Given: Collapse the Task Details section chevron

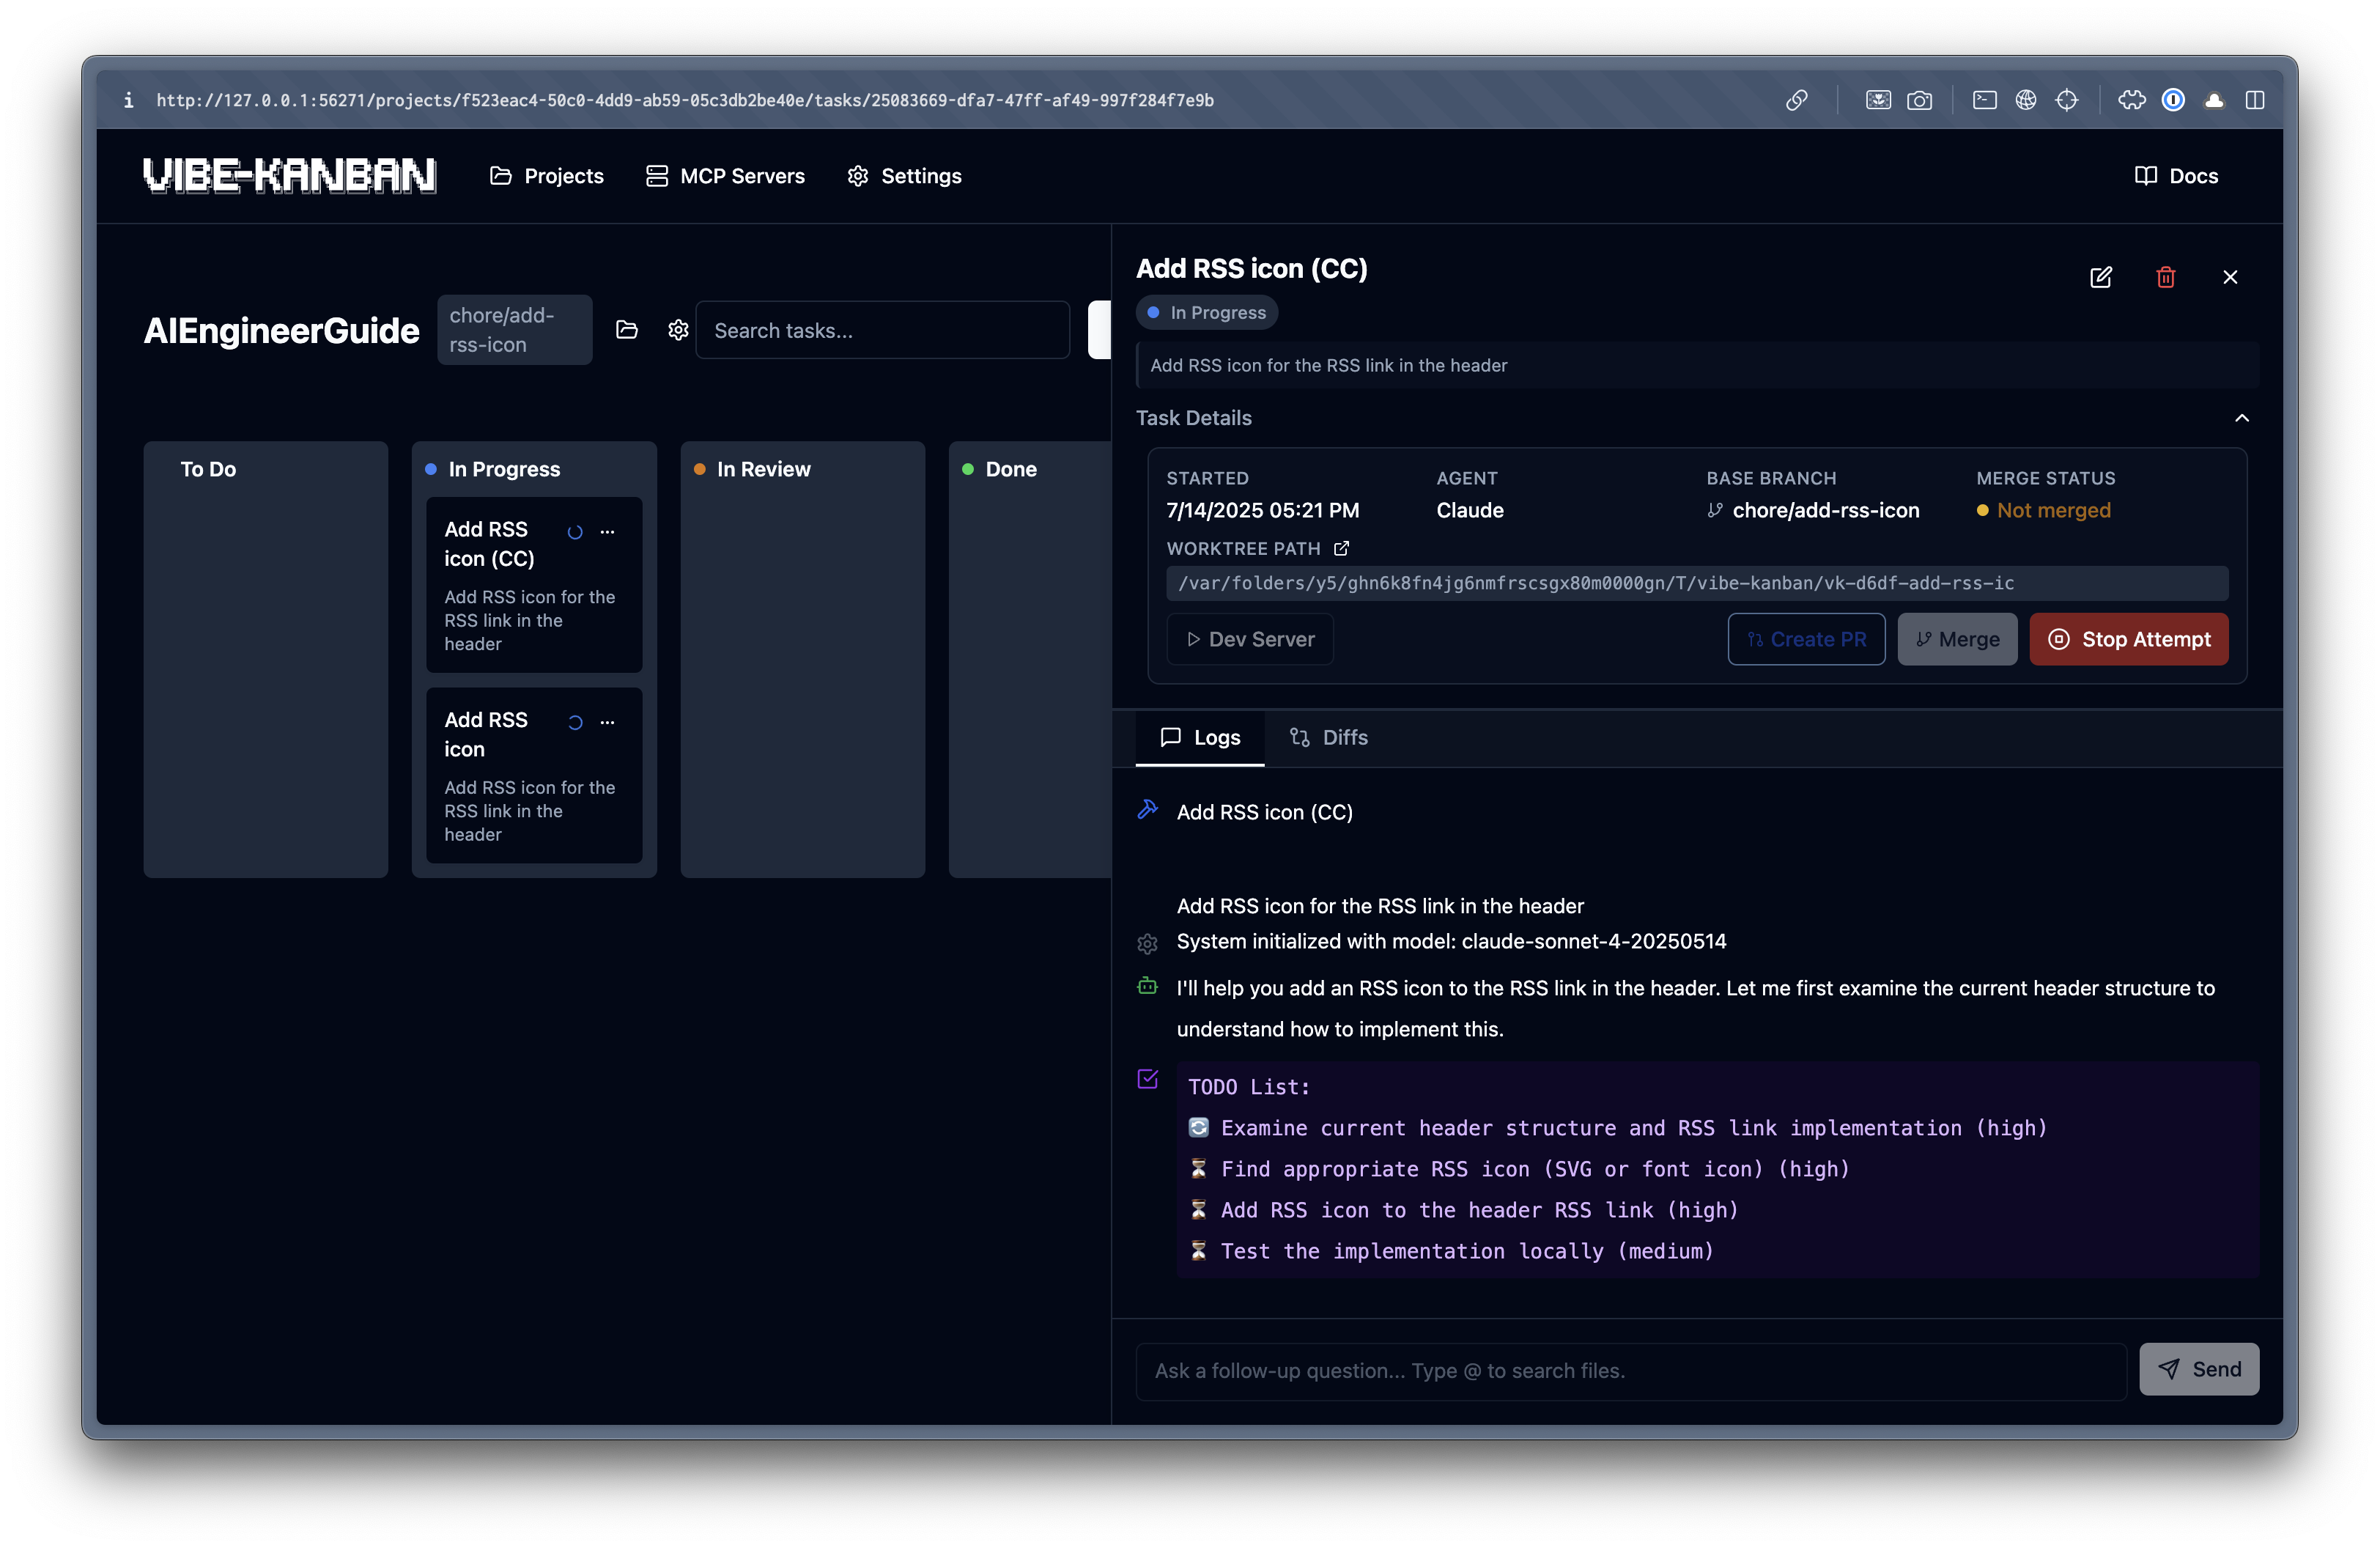Looking at the screenshot, I should pyautogui.click(x=2242, y=418).
